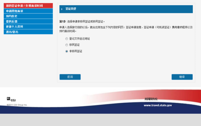The height and width of the screenshot is (126, 201).
Task: Click the 签证类型 header title
Action: pyautogui.click(x=71, y=9)
